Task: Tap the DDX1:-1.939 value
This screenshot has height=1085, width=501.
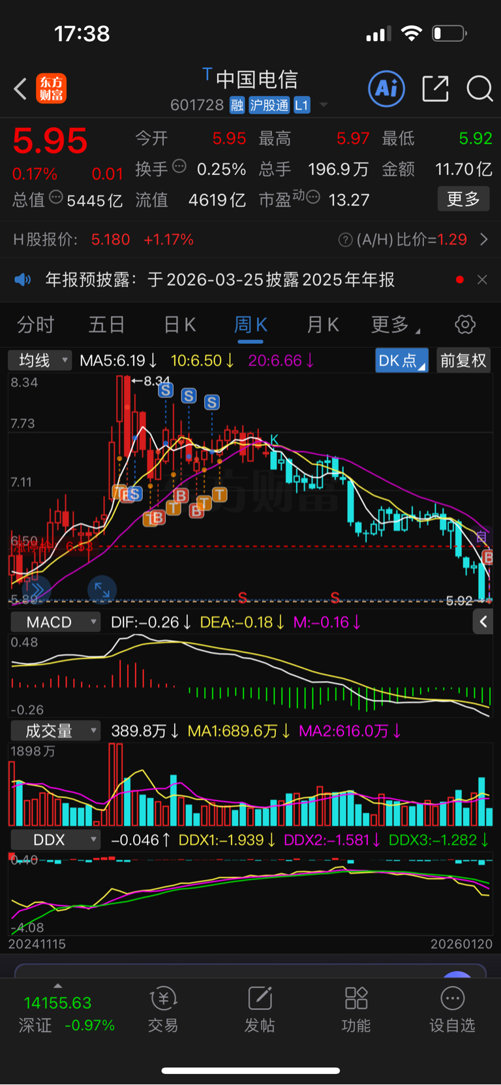Action: point(227,840)
